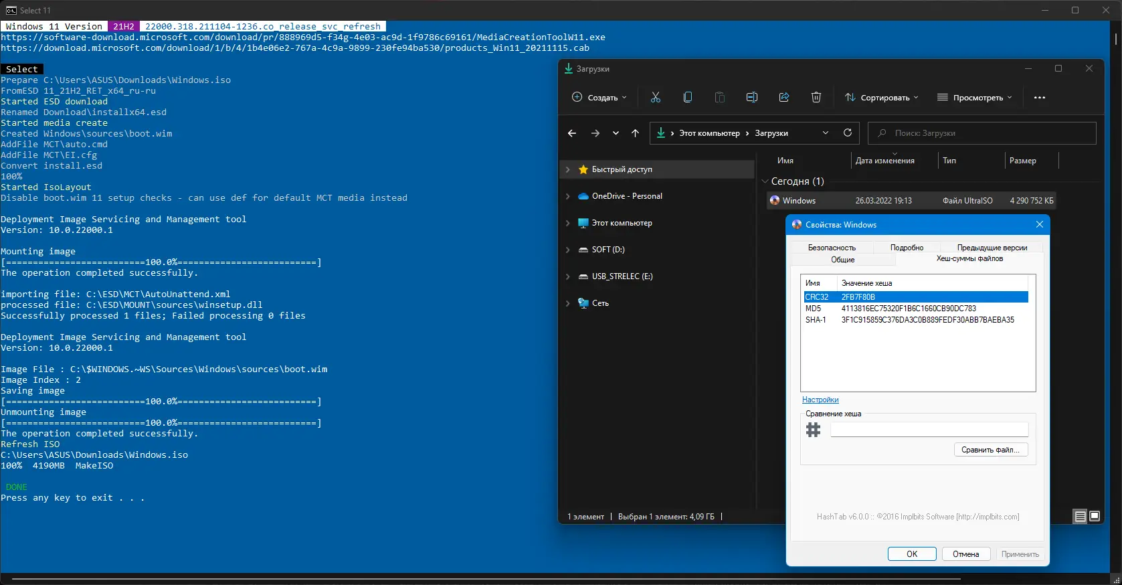Maximize the Загрузки Explorer window

(1058, 69)
